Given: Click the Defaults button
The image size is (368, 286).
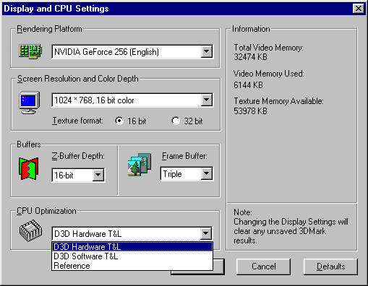Looking at the screenshot, I should pos(330,266).
